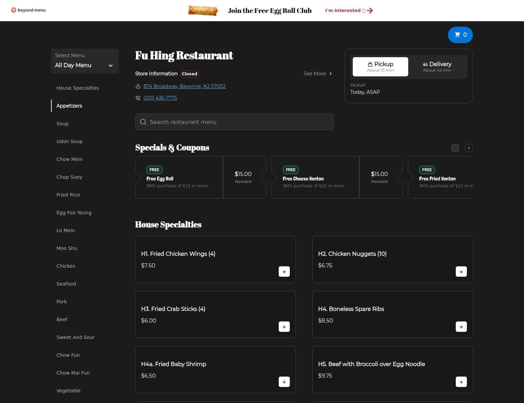Add H4 Boneless Spare Ribs with plus icon
Screen dimensions: 524x403
pyautogui.click(x=461, y=327)
